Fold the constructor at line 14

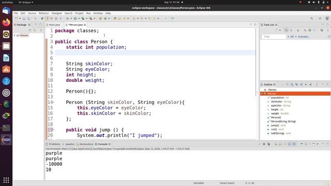(x=54, y=102)
